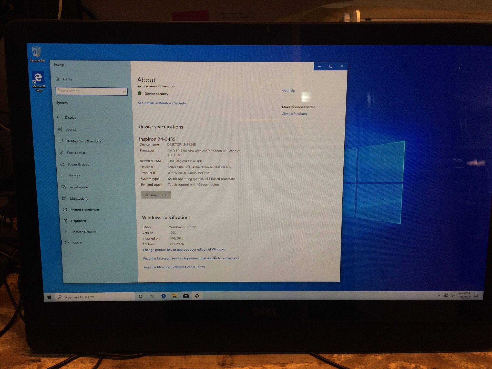Open Display settings page
The image size is (492, 369).
70,117
